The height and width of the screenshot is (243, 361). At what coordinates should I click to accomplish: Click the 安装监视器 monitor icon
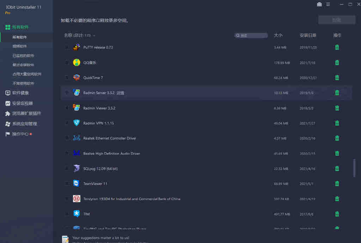(8, 103)
